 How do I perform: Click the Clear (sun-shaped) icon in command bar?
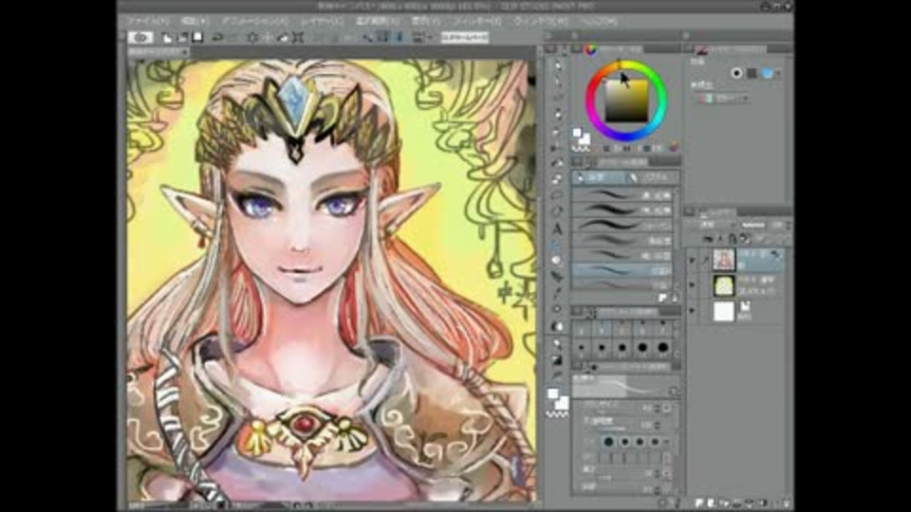(x=252, y=38)
